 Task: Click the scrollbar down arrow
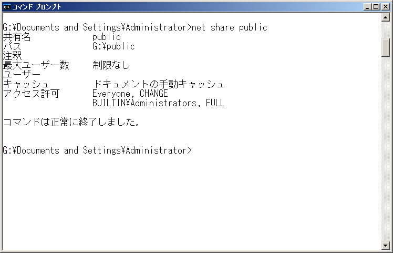(x=385, y=246)
